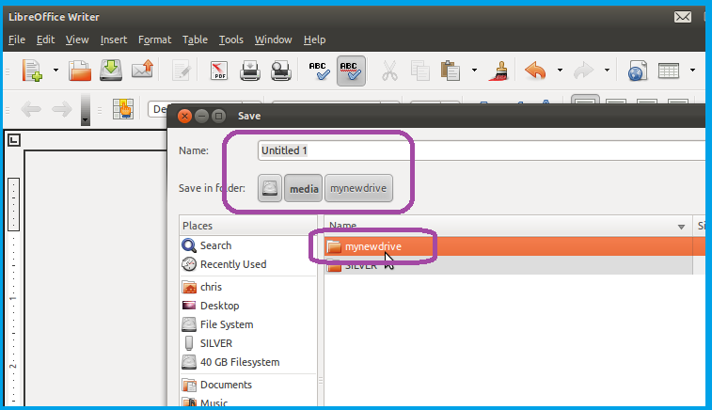
Task: Open the Redo history dropdown arrow
Action: point(607,71)
